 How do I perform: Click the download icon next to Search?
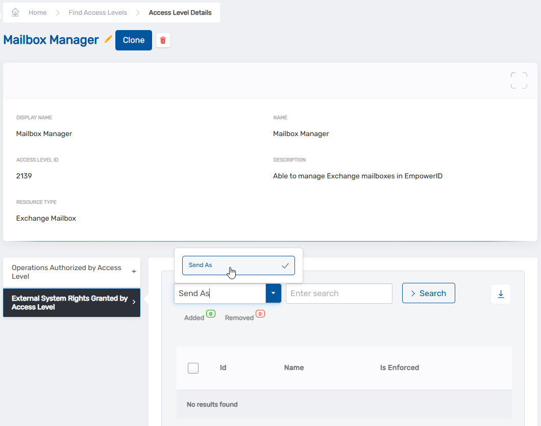(500, 294)
